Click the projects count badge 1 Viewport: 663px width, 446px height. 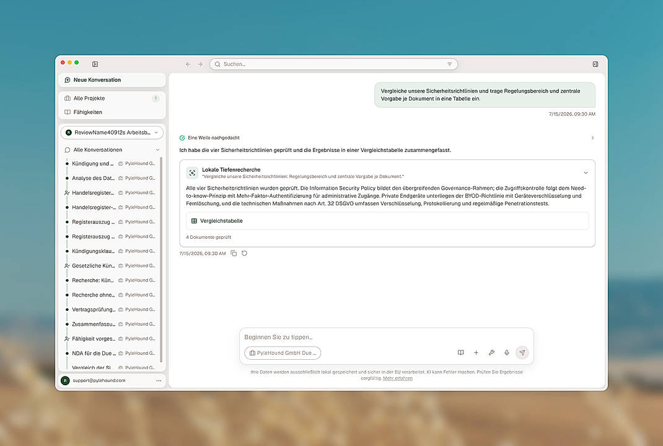pos(156,98)
